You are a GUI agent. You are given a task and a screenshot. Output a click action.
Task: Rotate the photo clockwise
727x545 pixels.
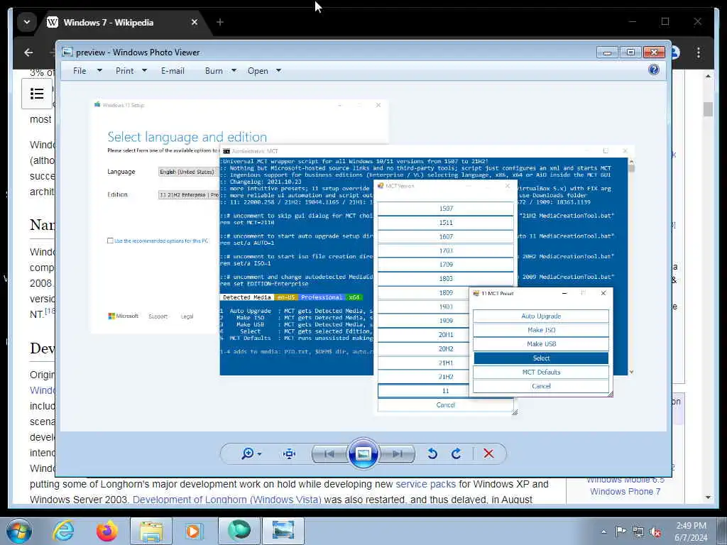457,453
